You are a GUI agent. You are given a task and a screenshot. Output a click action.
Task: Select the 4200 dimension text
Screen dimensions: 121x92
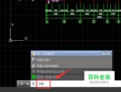pos(56,14)
